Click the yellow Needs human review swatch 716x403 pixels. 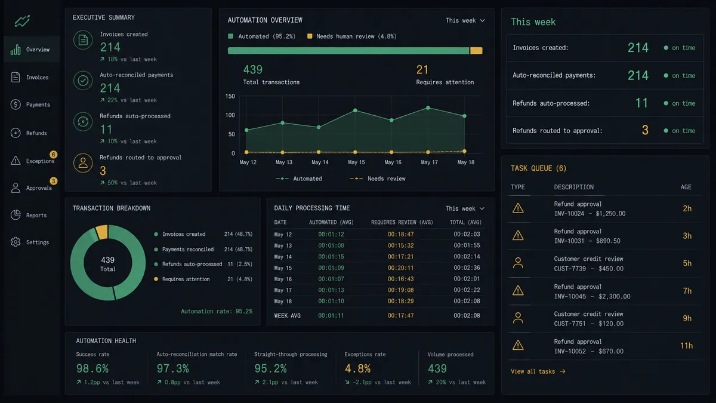(310, 36)
